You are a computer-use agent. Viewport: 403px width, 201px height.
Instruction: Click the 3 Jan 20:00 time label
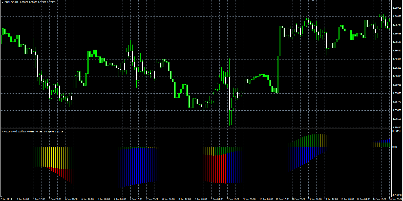[55, 199]
